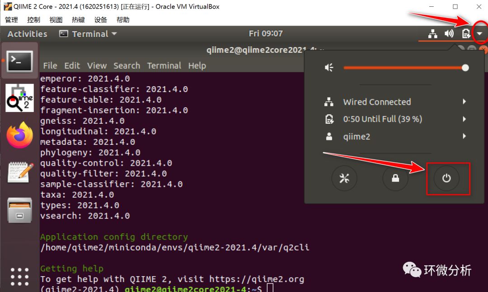The height and width of the screenshot is (292, 488).
Task: Open the Activities overview
Action: point(28,33)
